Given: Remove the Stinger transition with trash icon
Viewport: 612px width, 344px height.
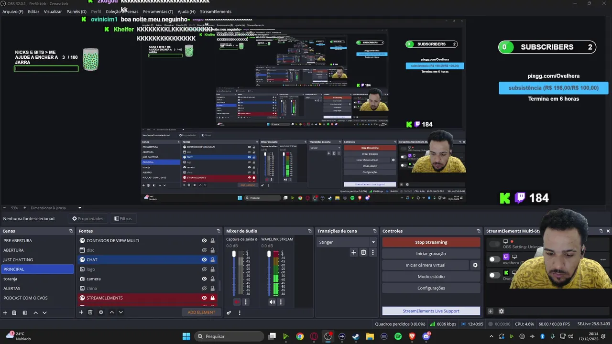Looking at the screenshot, I should [363, 252].
